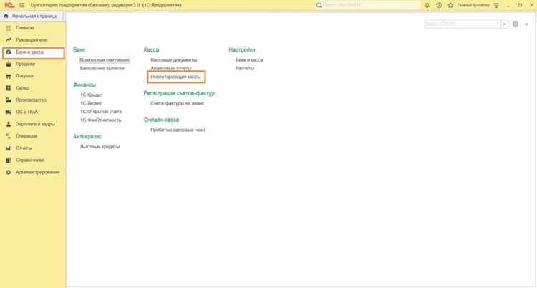Open Счета-фактуры на аванс link

coord(178,103)
